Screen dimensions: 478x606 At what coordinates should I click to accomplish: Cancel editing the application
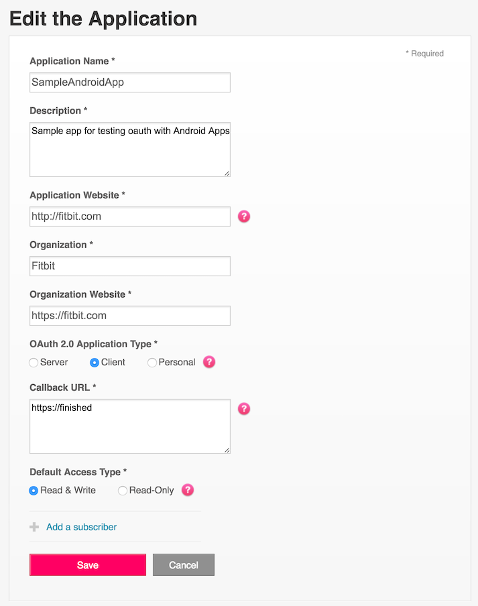coord(183,564)
